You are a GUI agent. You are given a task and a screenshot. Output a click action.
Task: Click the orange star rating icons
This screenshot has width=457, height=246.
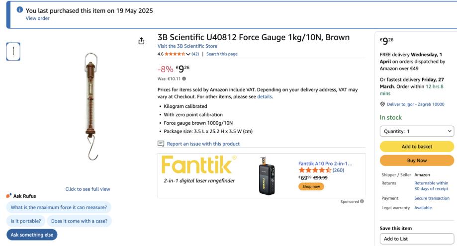pyautogui.click(x=175, y=54)
